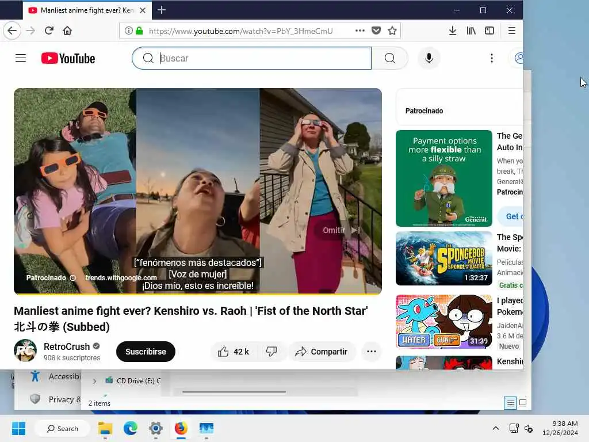Start voice search with microphone icon
This screenshot has height=442, width=589.
429,58
